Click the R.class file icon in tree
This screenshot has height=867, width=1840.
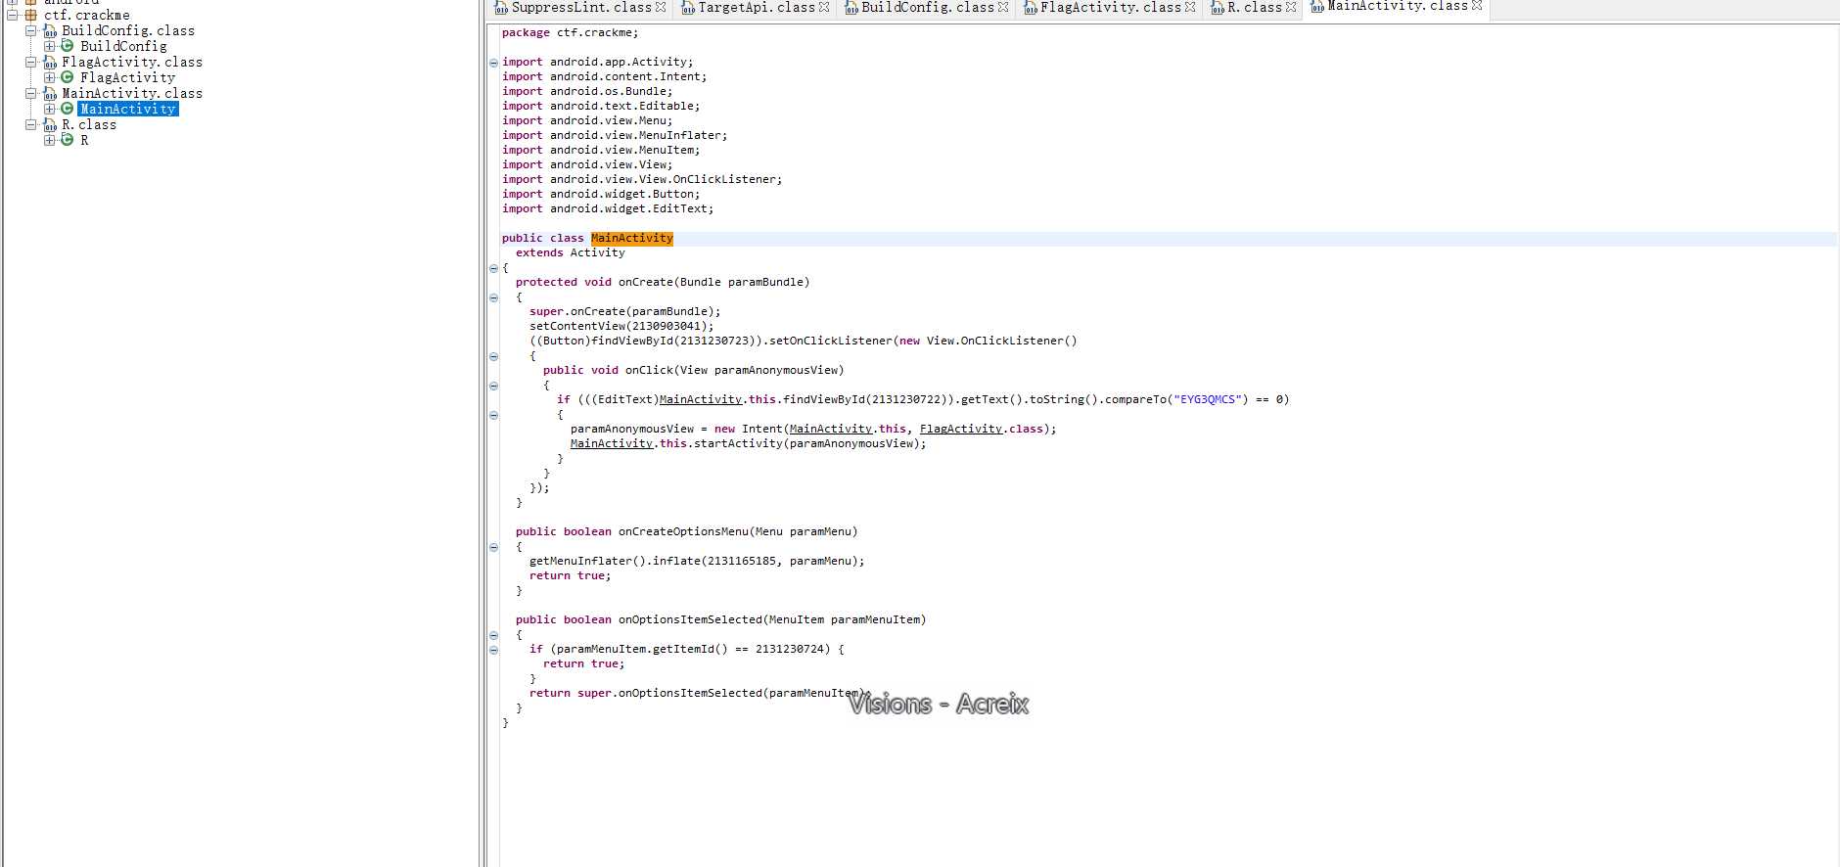[50, 125]
